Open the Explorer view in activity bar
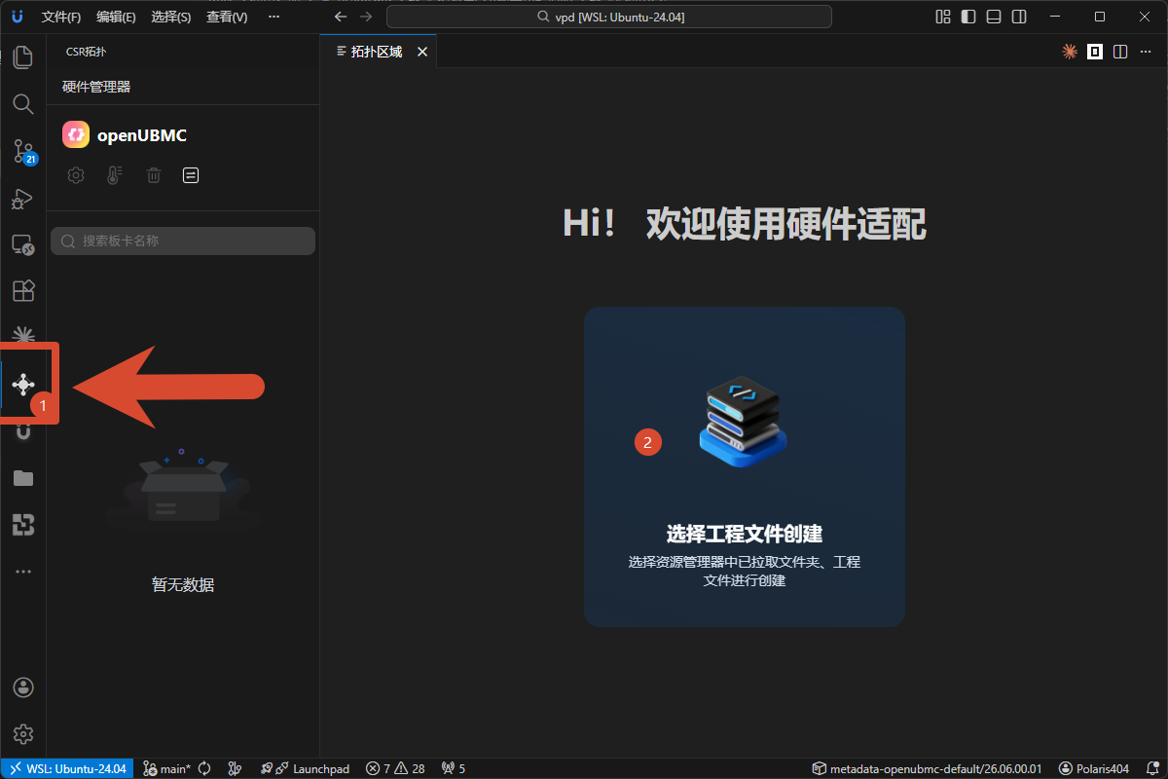The image size is (1168, 779). (22, 56)
